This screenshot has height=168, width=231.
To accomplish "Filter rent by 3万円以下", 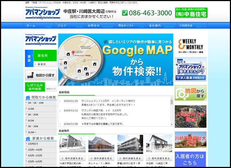I will [41, 144].
